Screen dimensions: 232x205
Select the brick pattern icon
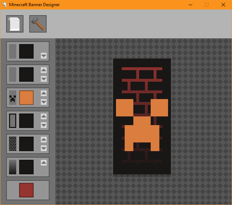click(13, 144)
